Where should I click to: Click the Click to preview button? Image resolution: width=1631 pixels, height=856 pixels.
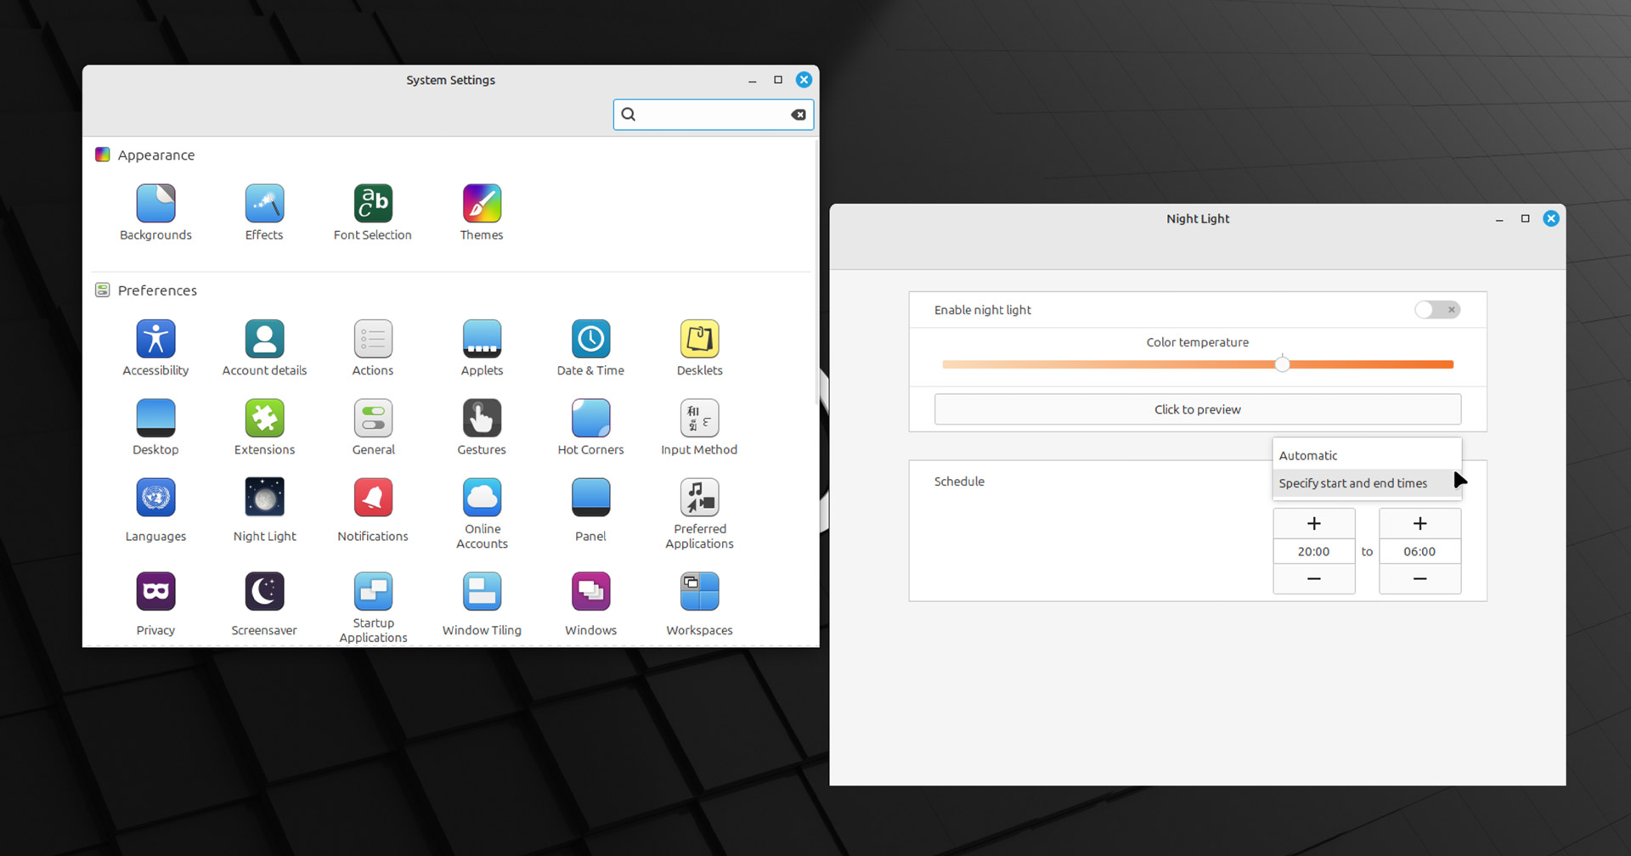[x=1198, y=409]
